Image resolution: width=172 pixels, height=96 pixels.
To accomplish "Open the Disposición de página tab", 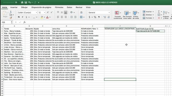I will (41, 7).
